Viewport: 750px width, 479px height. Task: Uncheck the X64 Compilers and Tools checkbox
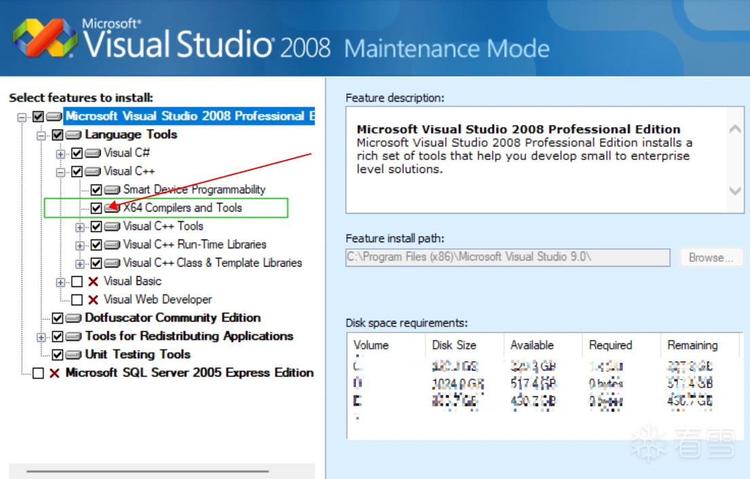[x=96, y=208]
